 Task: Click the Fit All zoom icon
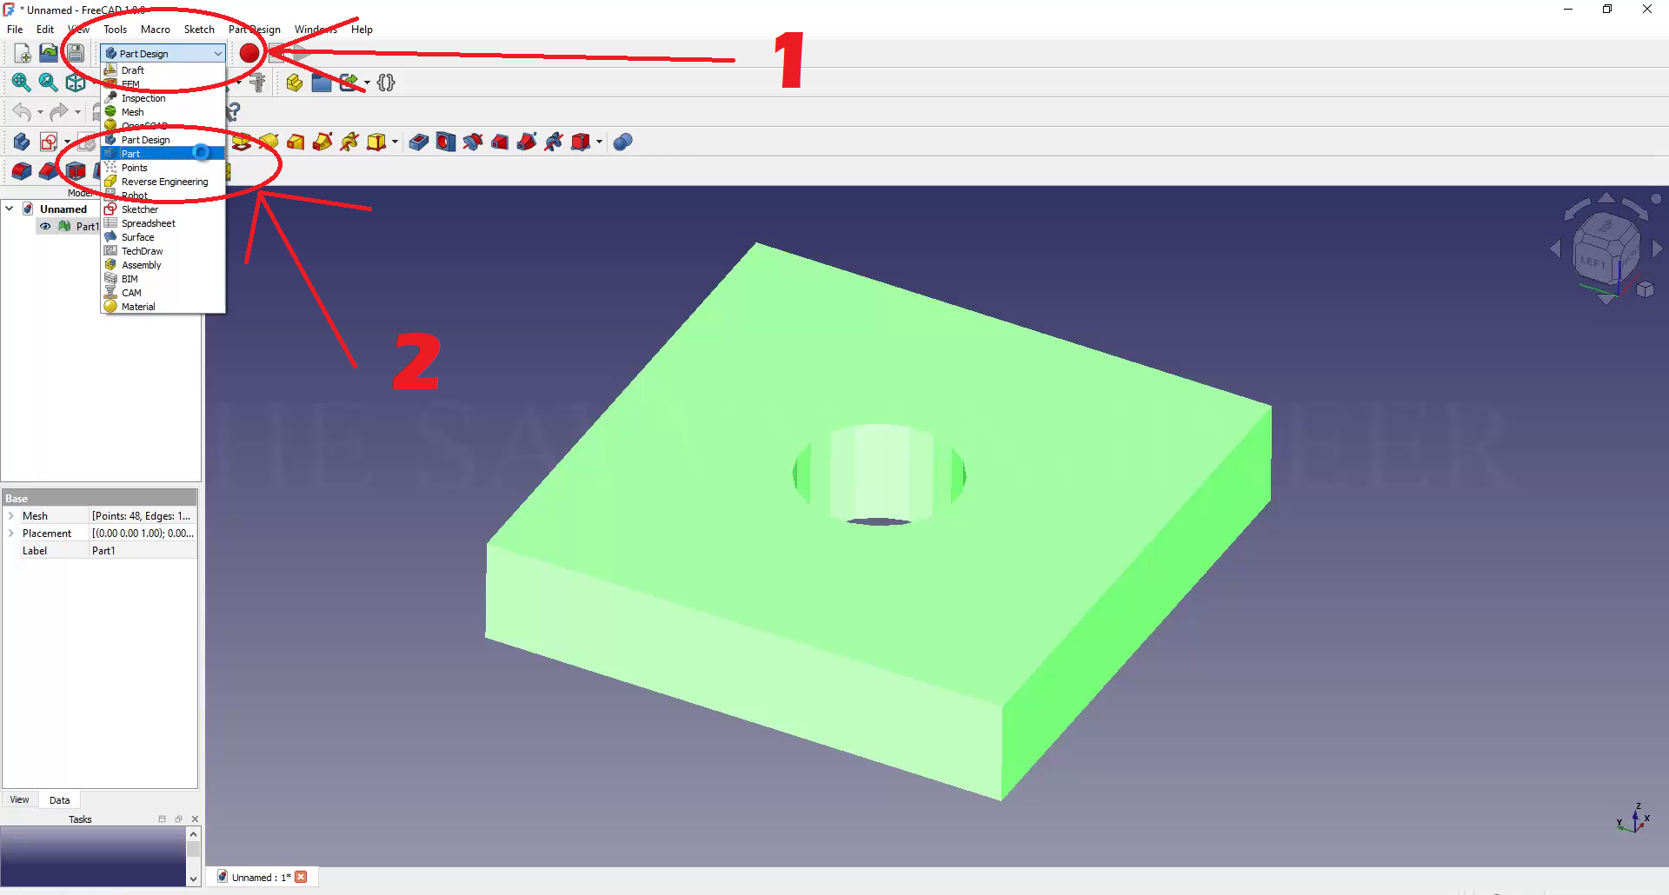point(21,83)
